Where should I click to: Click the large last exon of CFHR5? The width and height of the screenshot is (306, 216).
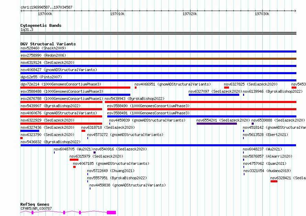pyautogui.click(x=111, y=213)
